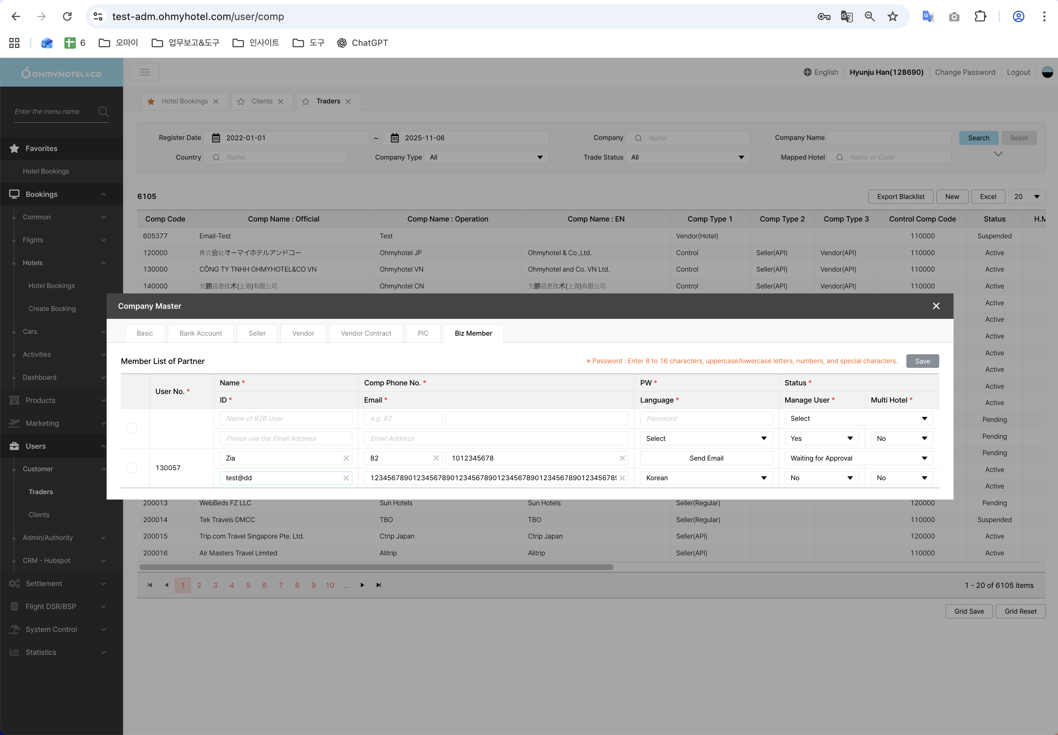
Task: Click the favorite star on the Traders tab
Action: pyautogui.click(x=305, y=102)
